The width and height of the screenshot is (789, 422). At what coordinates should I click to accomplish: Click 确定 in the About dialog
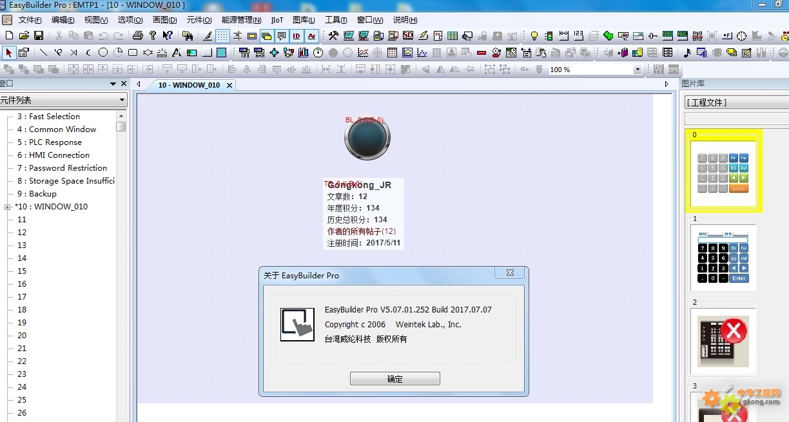tap(394, 379)
